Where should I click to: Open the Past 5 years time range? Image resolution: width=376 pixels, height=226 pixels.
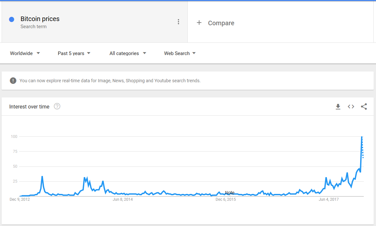point(74,53)
